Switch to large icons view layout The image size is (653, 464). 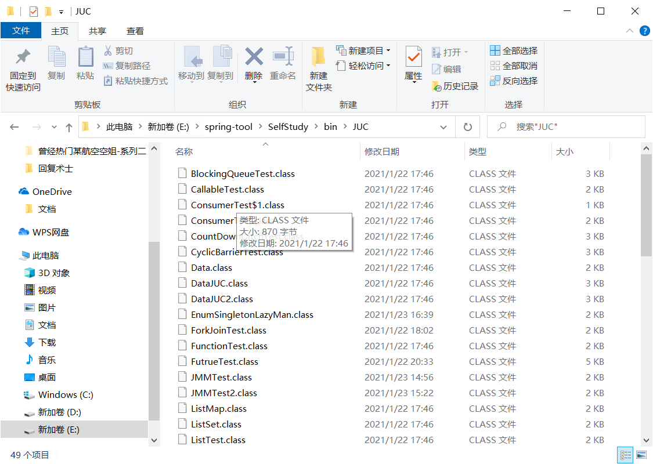click(x=642, y=454)
